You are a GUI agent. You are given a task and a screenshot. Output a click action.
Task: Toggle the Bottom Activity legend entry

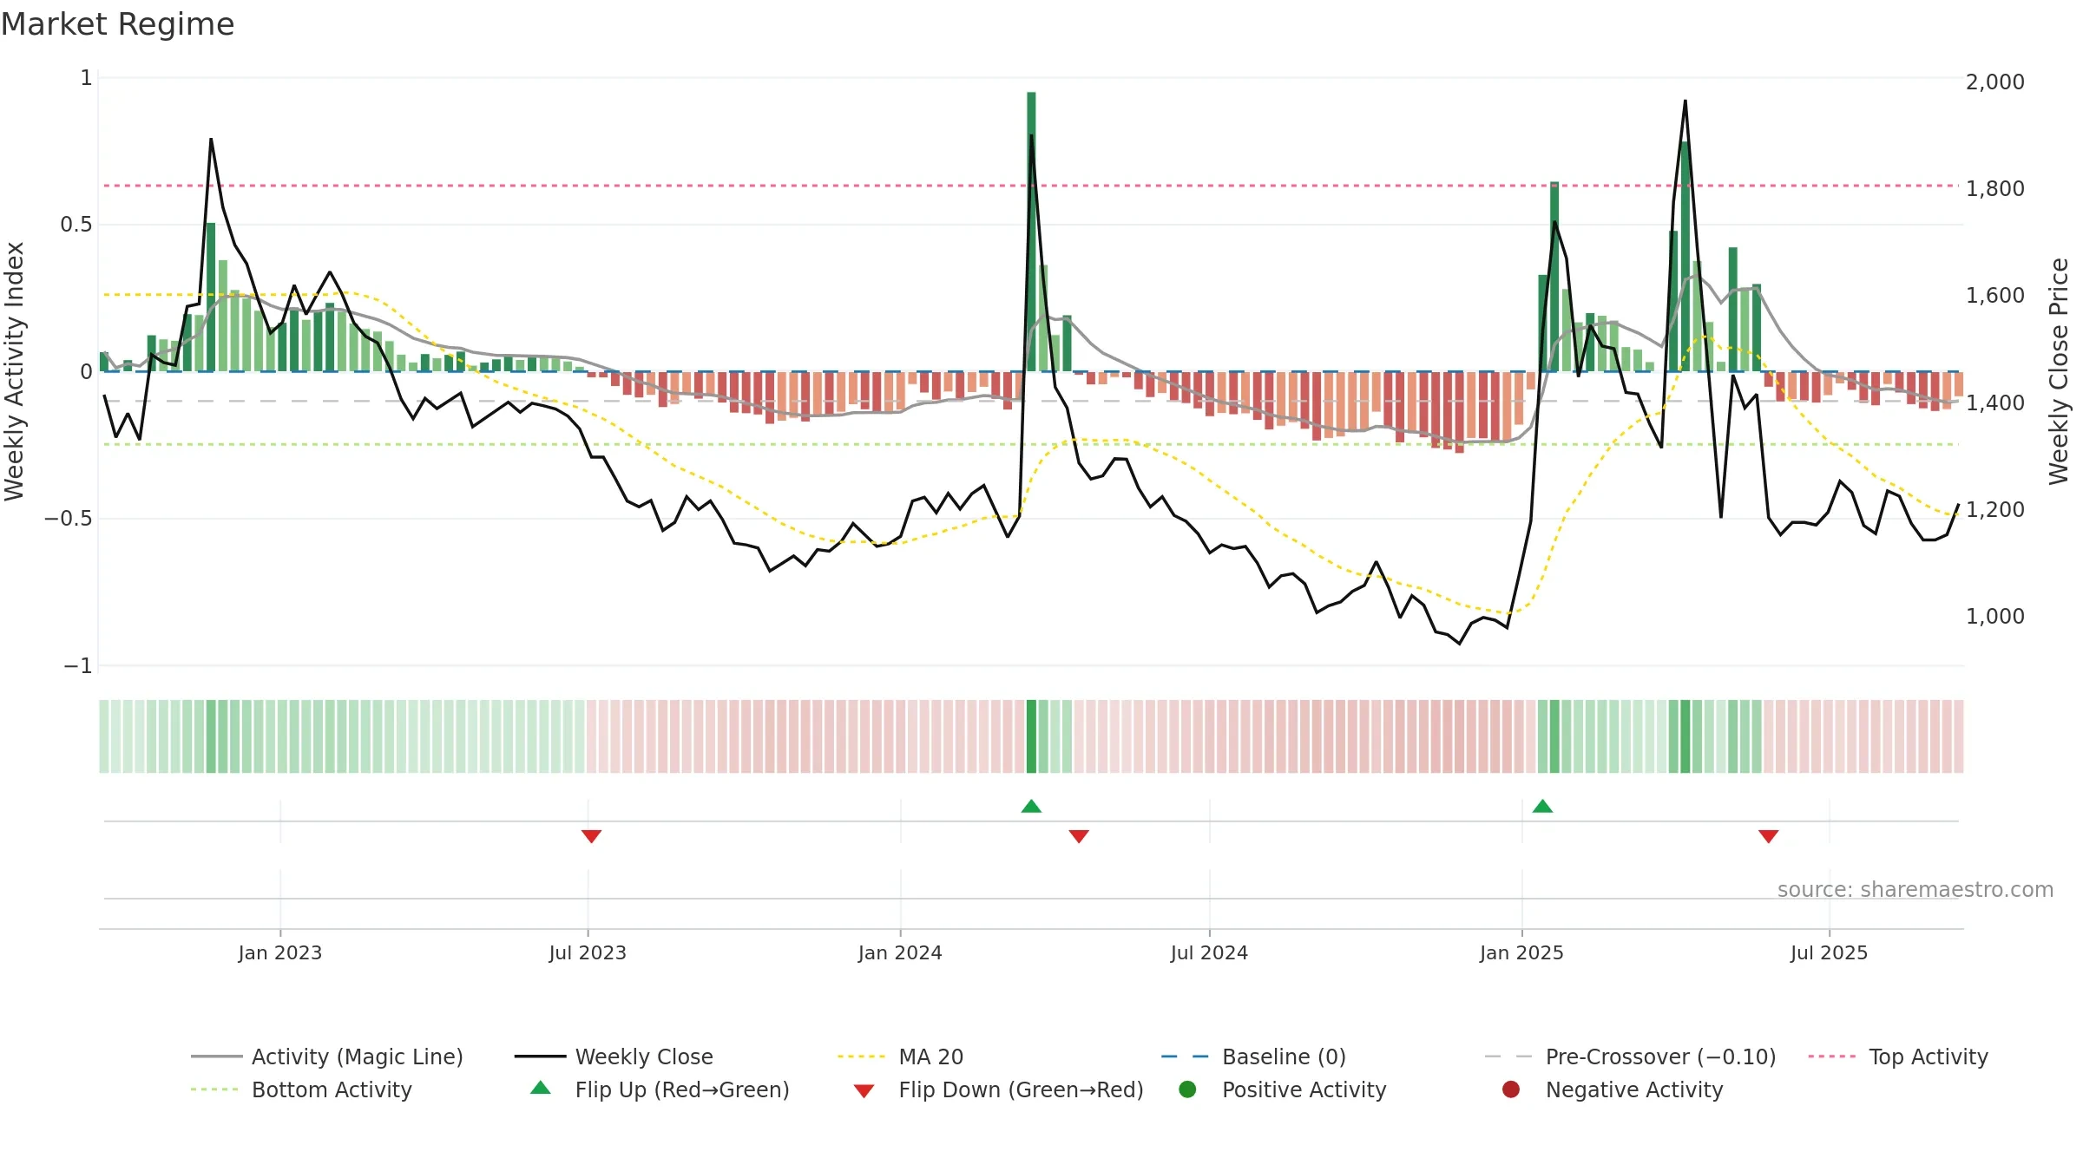[301, 1089]
